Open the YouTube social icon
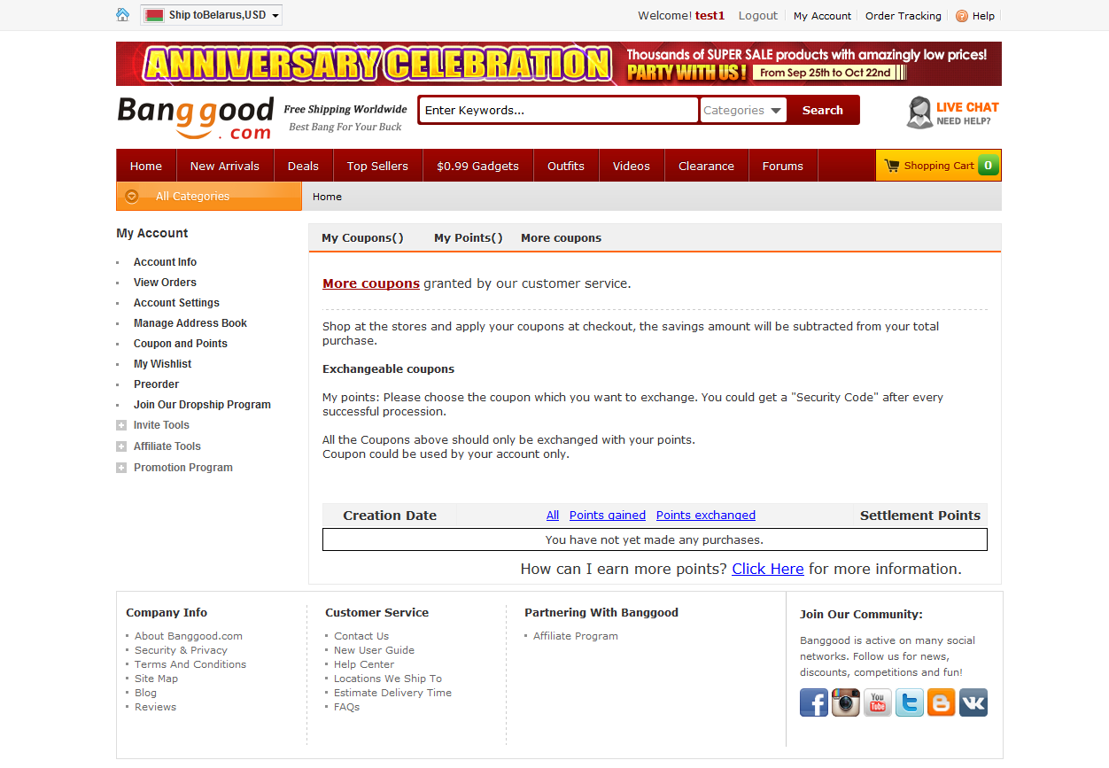Viewport: 1109px width, 768px height. (x=878, y=702)
